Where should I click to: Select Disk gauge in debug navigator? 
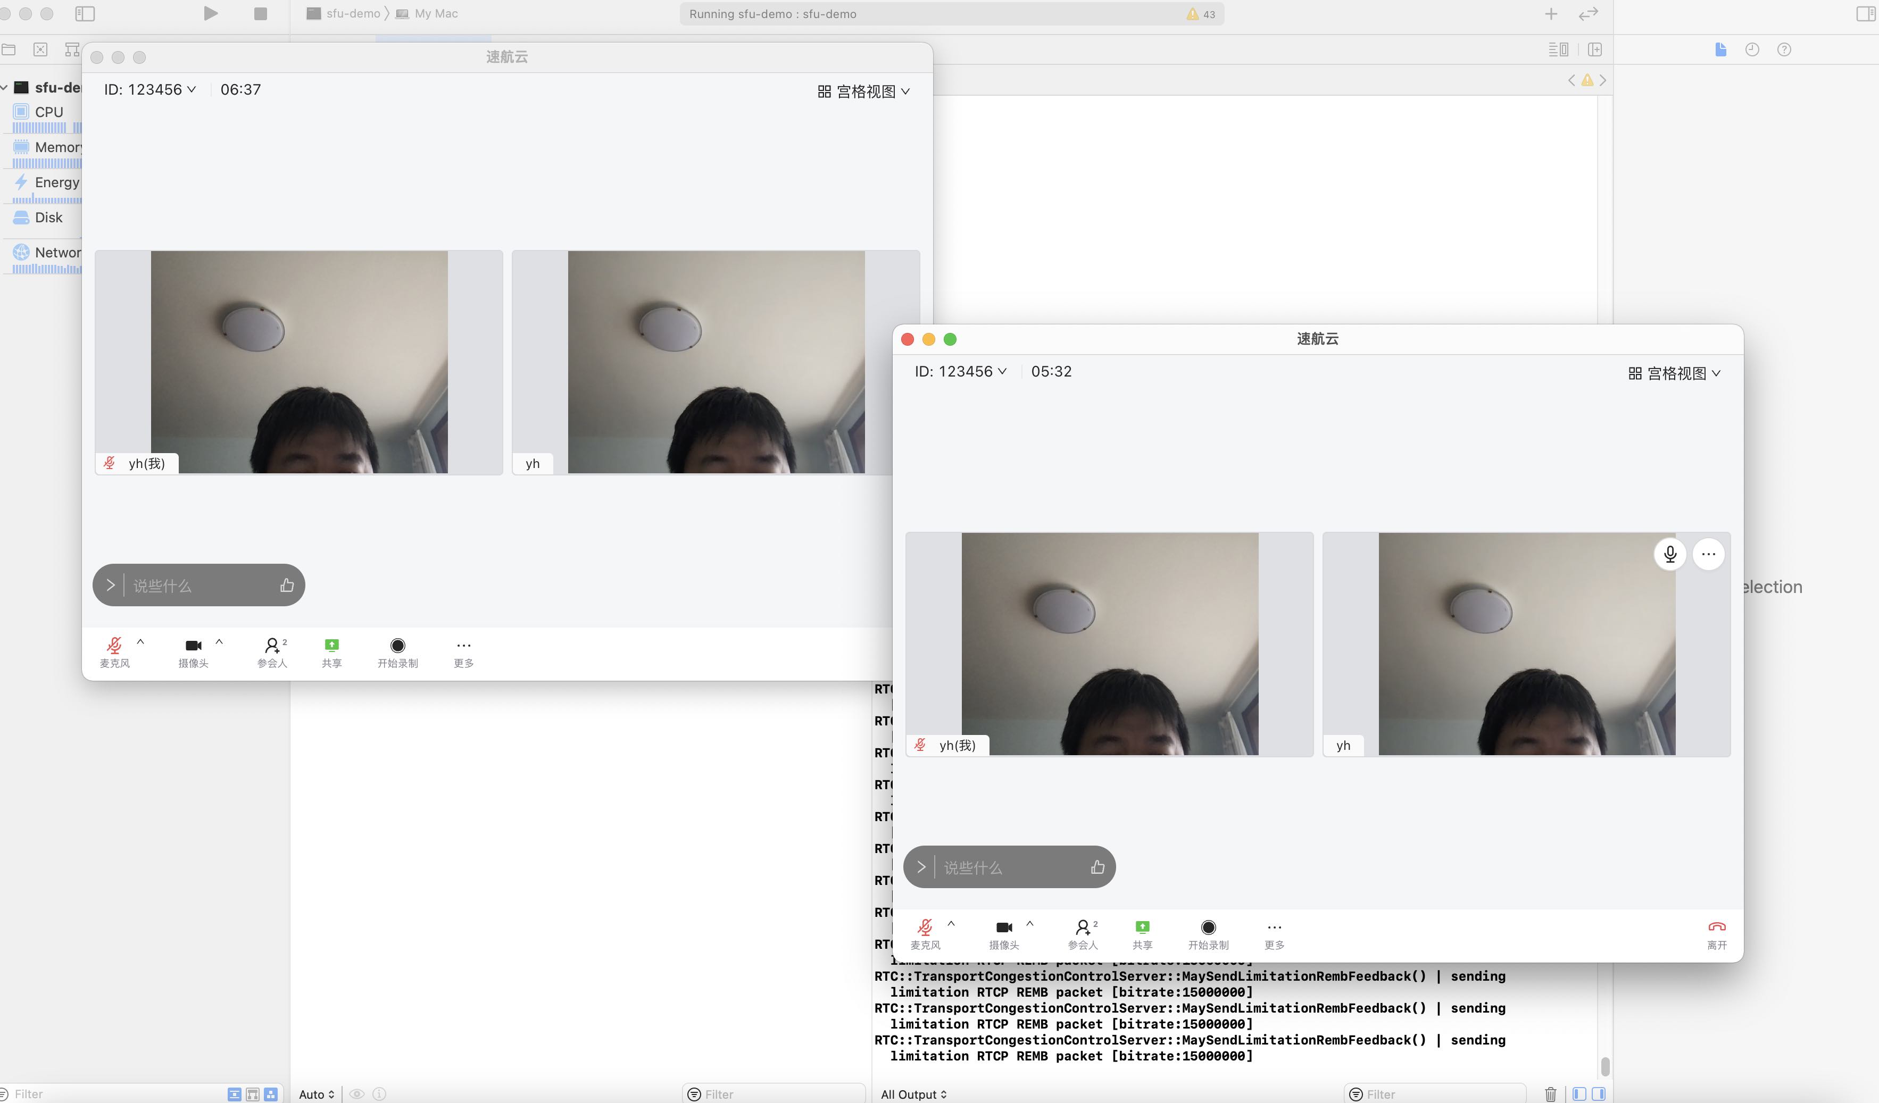click(x=48, y=218)
